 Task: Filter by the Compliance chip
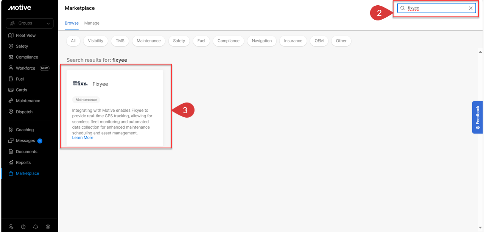coord(229,41)
